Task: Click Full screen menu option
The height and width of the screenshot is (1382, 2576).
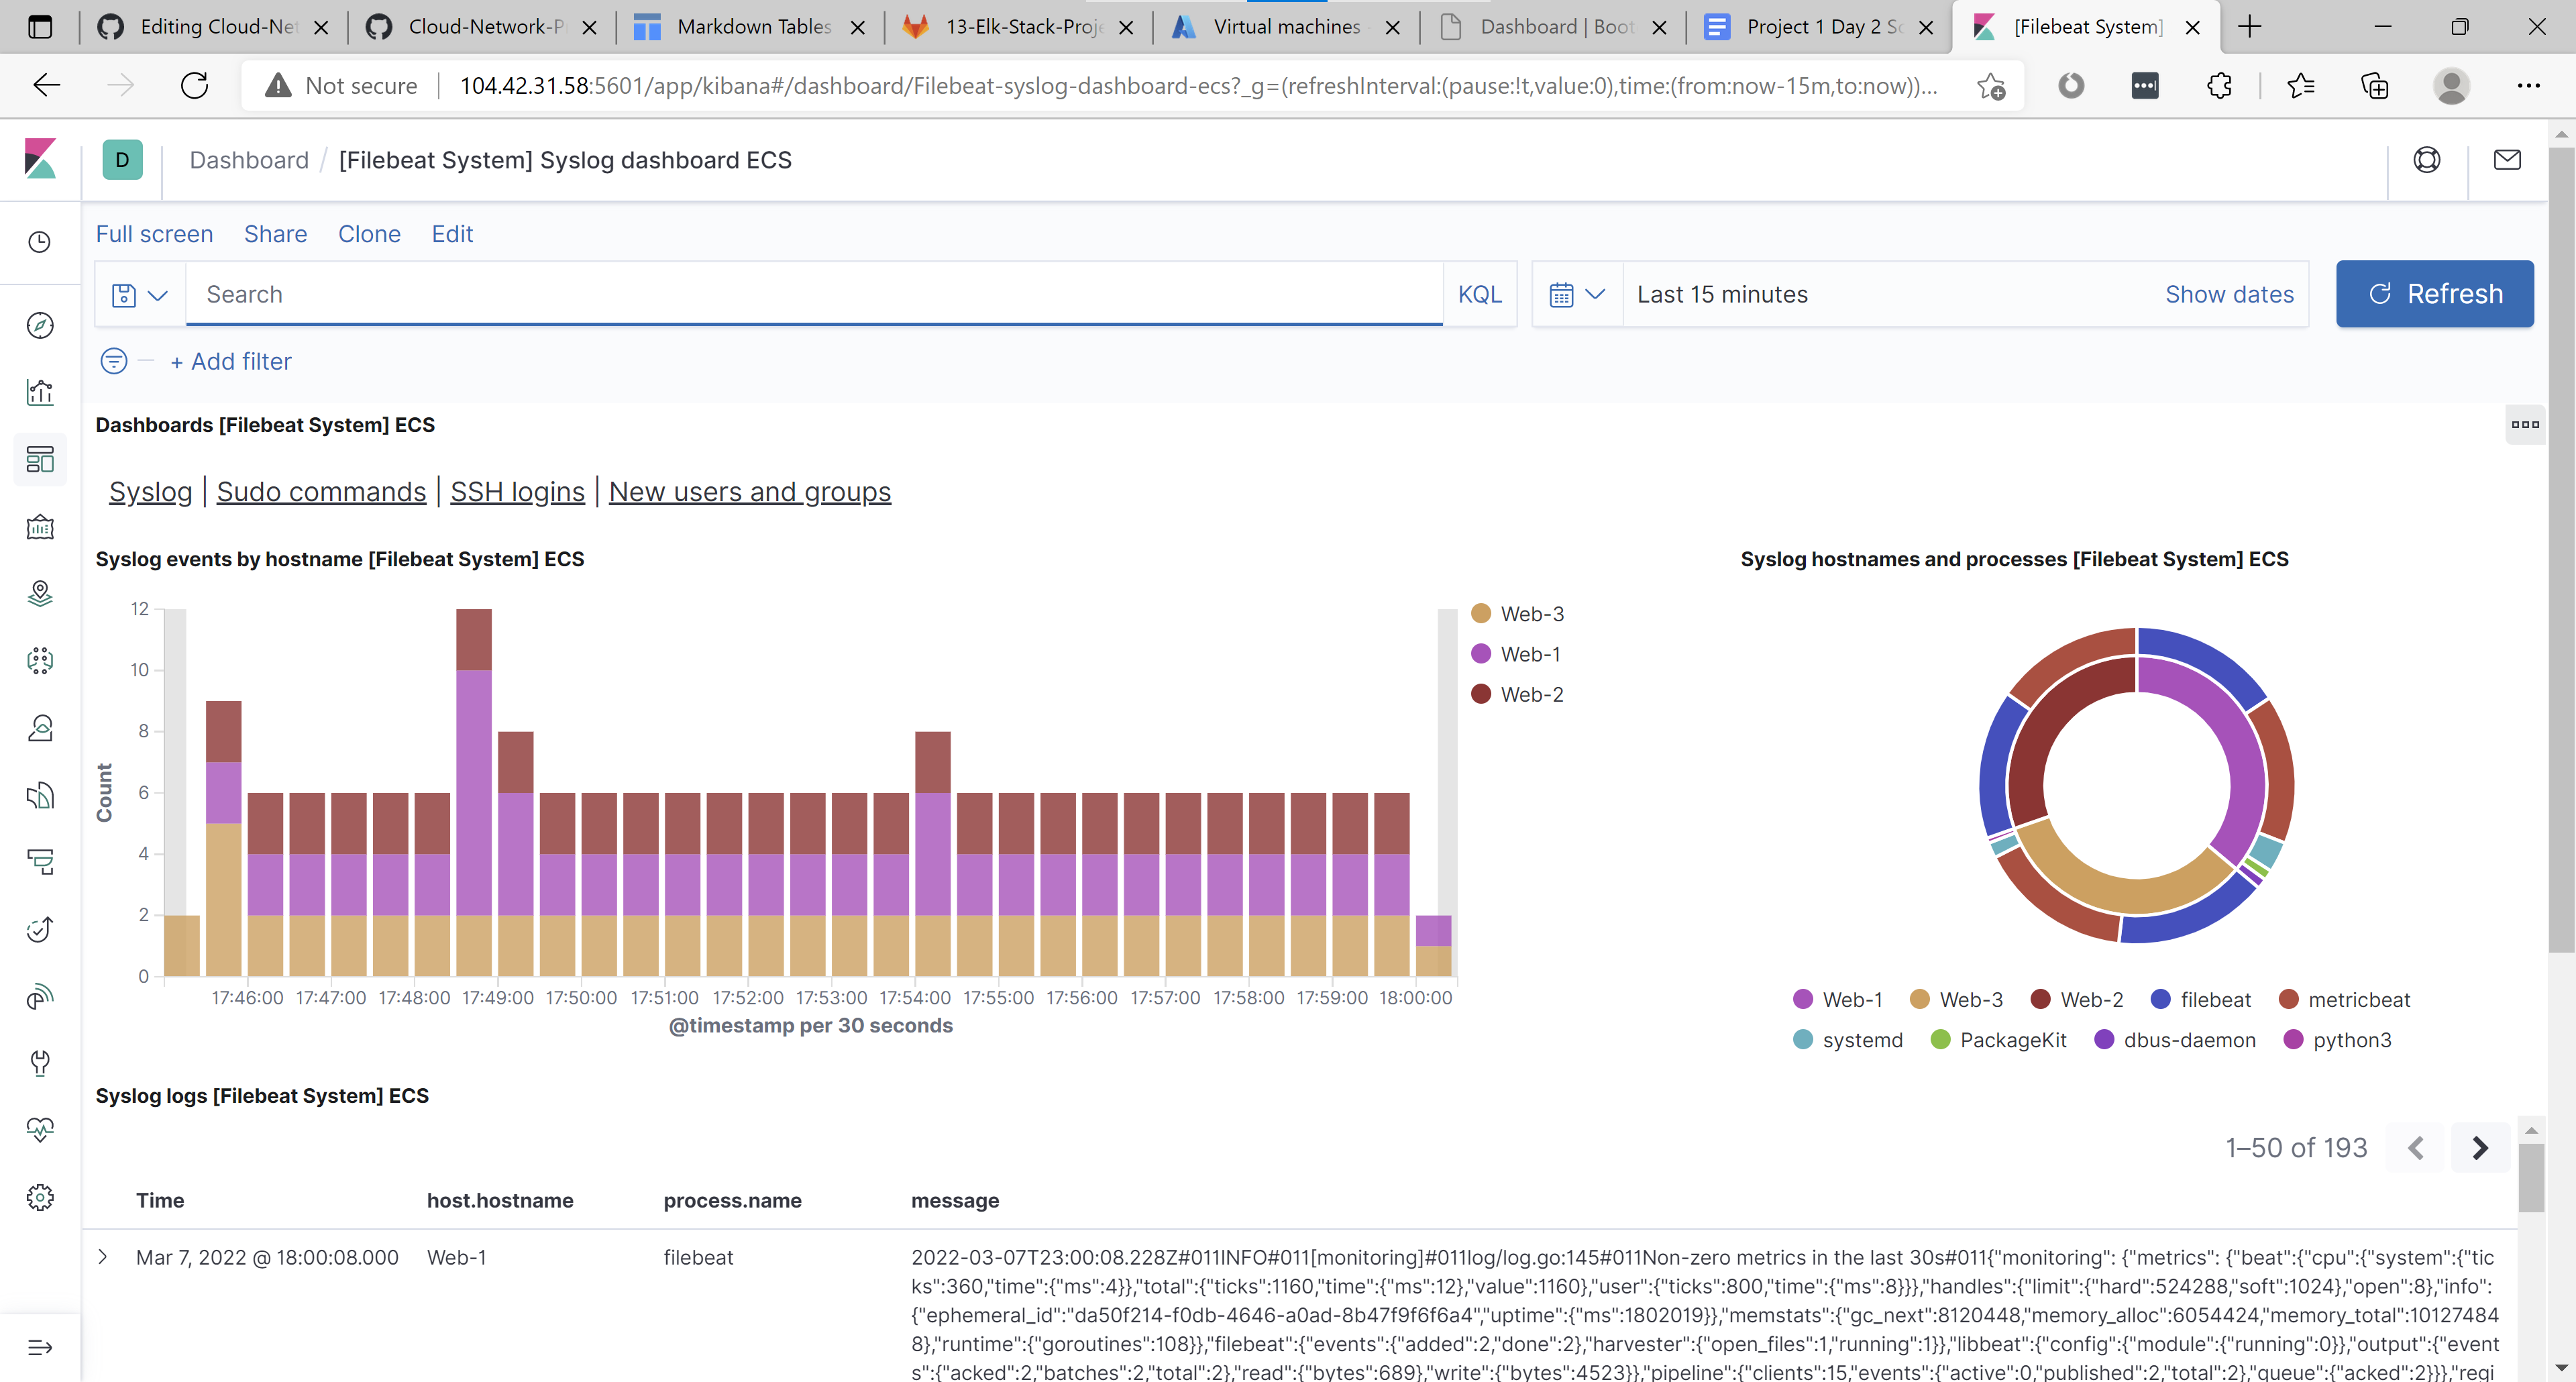Action: [154, 234]
